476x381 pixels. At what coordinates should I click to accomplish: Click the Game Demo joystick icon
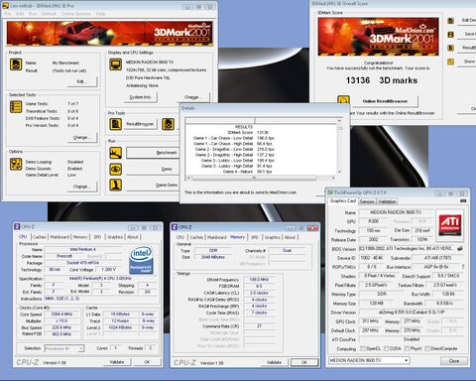point(115,185)
